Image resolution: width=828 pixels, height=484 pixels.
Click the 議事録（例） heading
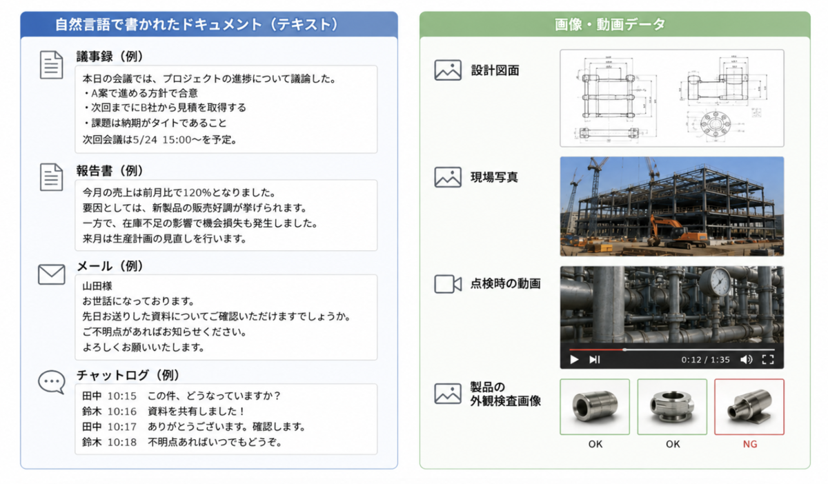coord(110,56)
